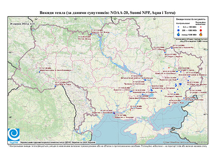Click the red marker near northern Kyiv border
The width and height of the screenshot is (215, 152).
pos(90,35)
